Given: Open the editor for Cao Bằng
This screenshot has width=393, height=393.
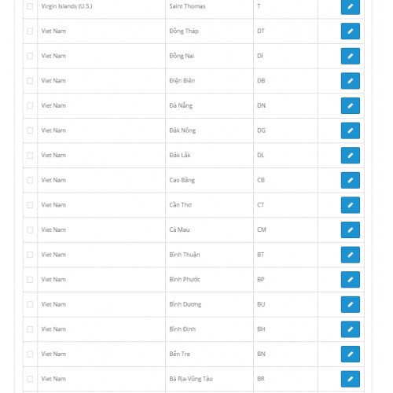Looking at the screenshot, I should [x=351, y=180].
